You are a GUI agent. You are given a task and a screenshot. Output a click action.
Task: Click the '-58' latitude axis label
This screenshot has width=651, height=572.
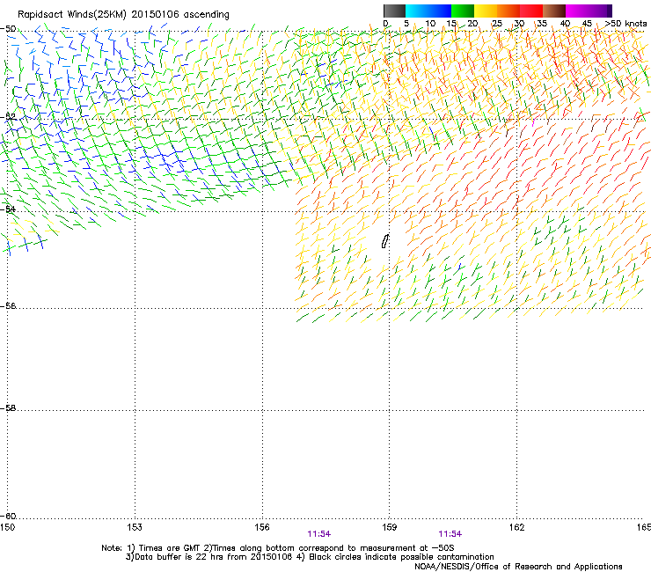[8, 408]
